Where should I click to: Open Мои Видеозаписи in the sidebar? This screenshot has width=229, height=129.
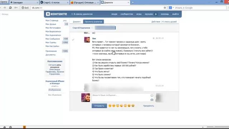53,32
